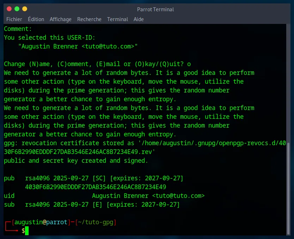
Task: Click the green cursor block at prompt
Action: tap(27, 231)
